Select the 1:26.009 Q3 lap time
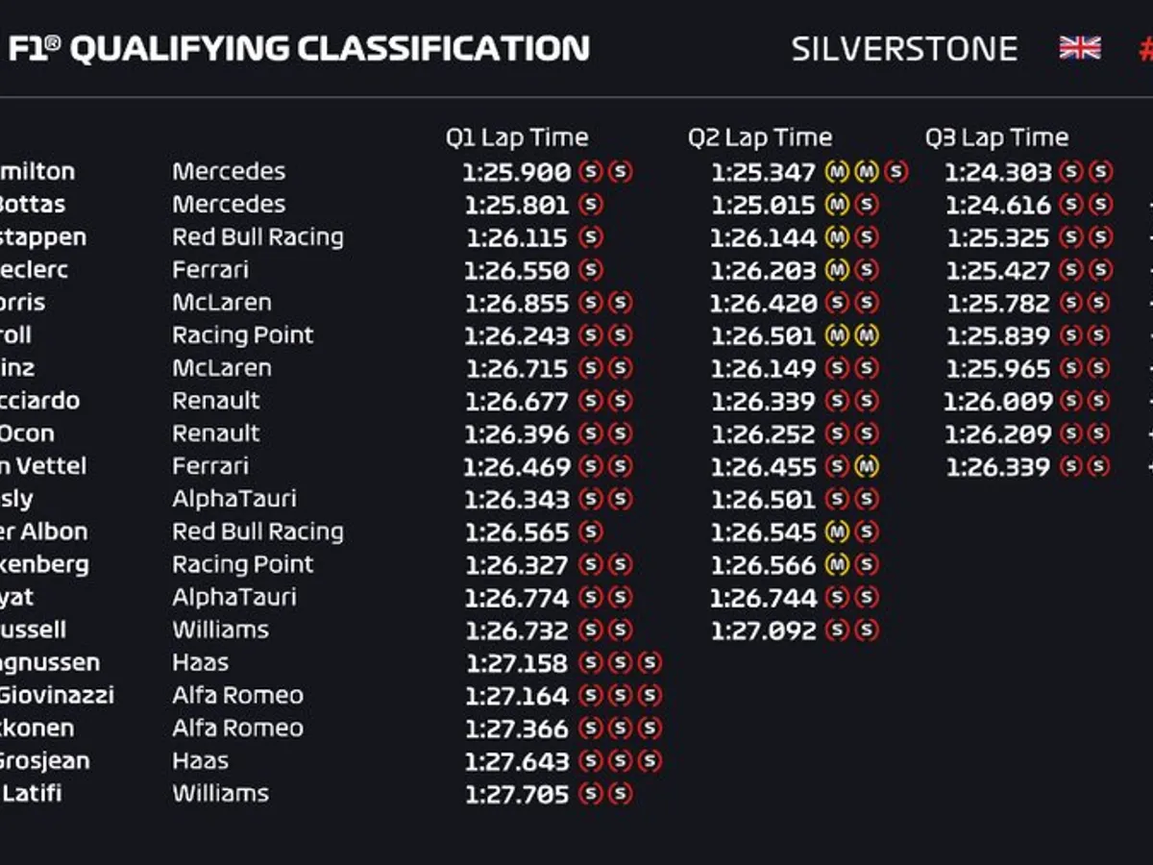 (998, 402)
